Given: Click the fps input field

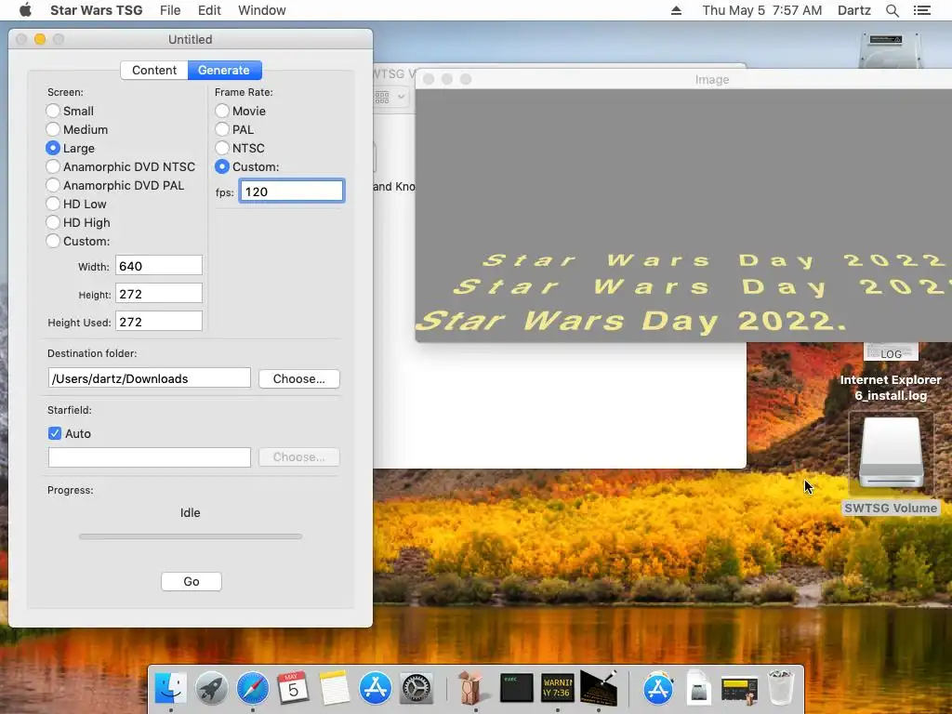Looking at the screenshot, I should [292, 192].
